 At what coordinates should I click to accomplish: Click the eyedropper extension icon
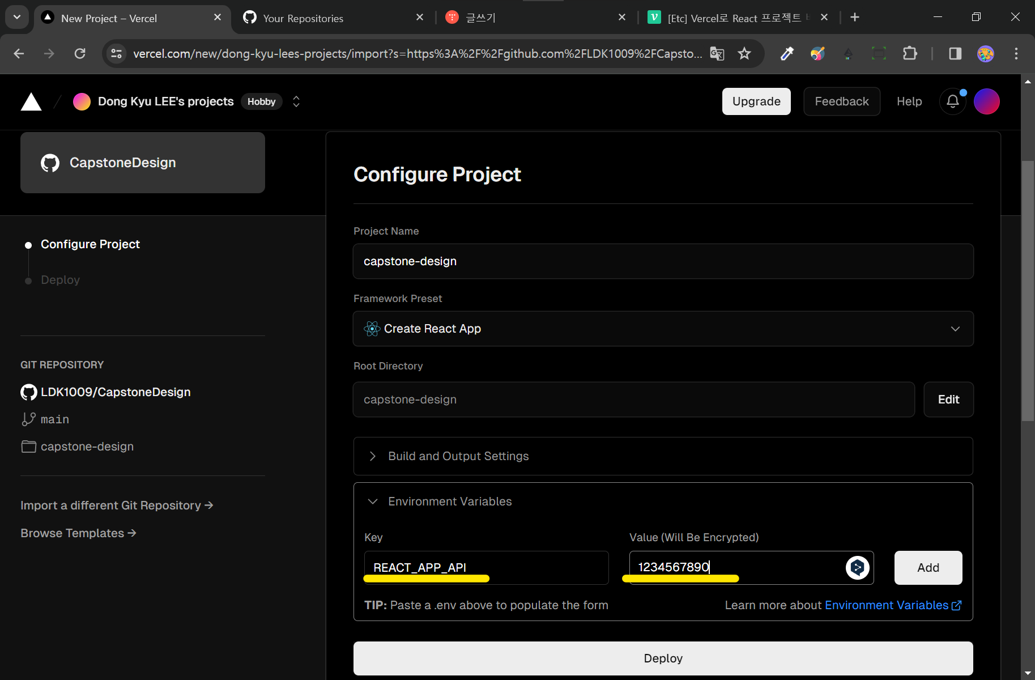coord(787,54)
